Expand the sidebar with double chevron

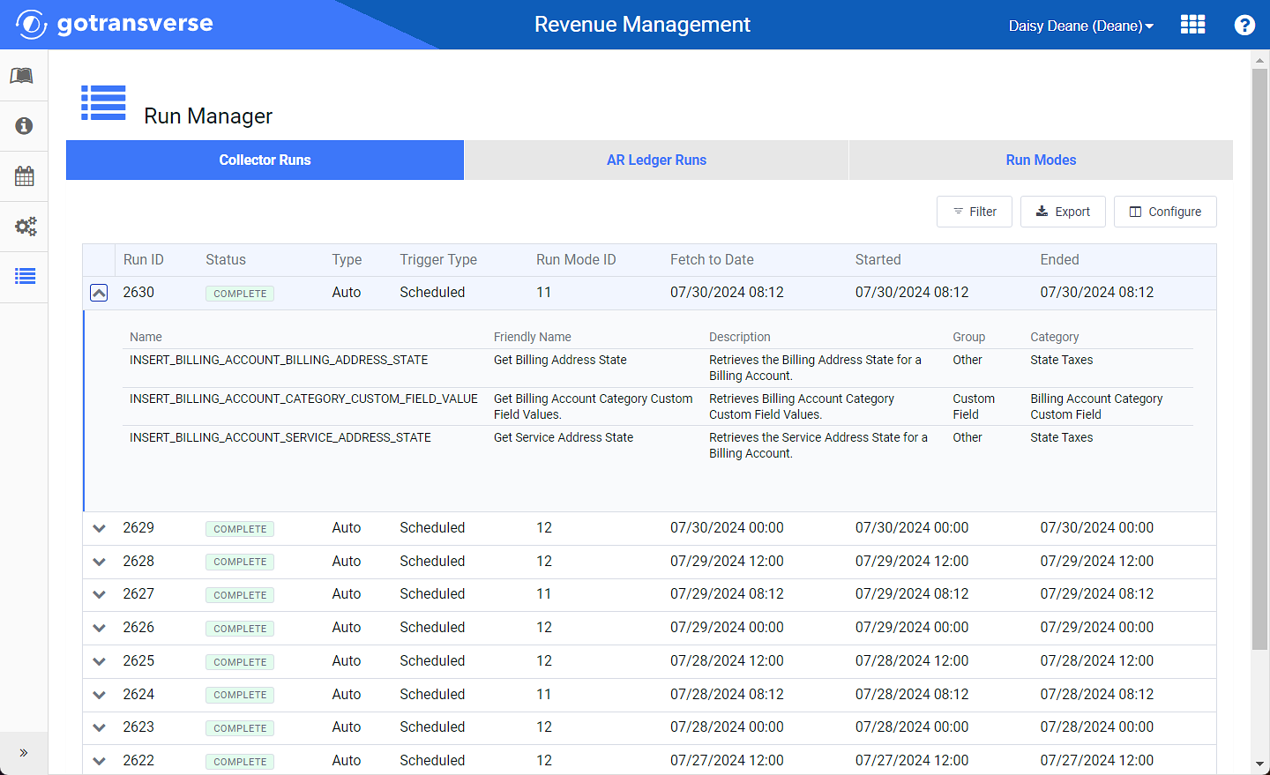tap(24, 753)
